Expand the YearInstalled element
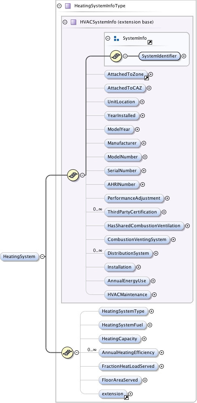 click(142, 116)
